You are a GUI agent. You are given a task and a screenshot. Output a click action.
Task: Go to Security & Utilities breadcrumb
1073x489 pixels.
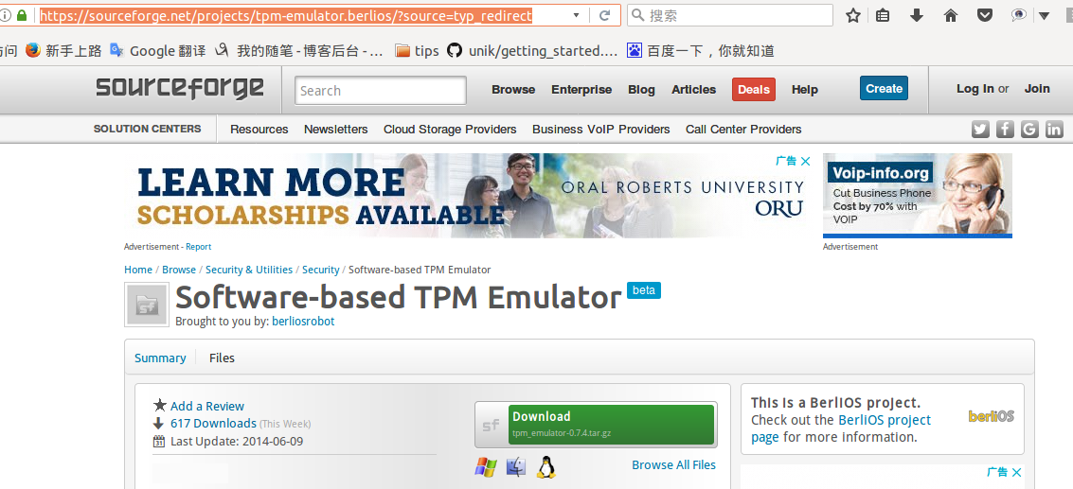[249, 270]
